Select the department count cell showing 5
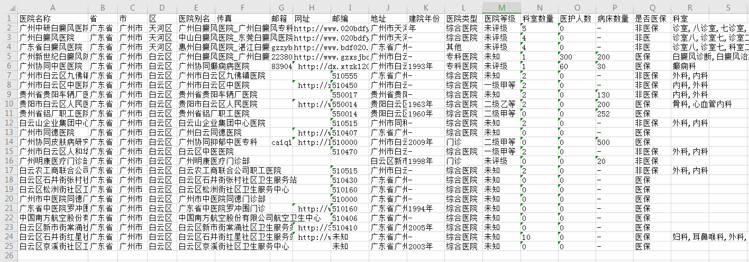 pos(539,28)
